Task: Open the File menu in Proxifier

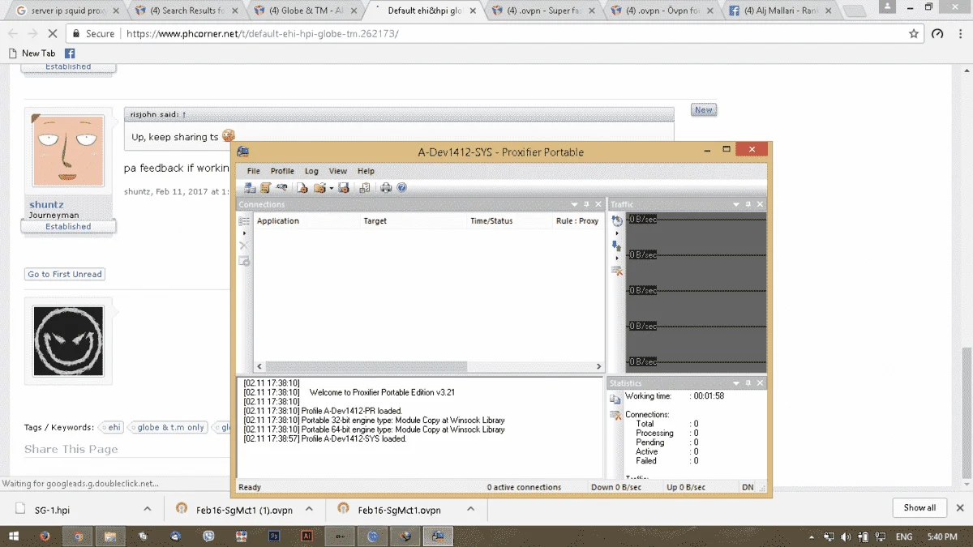Action: (x=254, y=171)
